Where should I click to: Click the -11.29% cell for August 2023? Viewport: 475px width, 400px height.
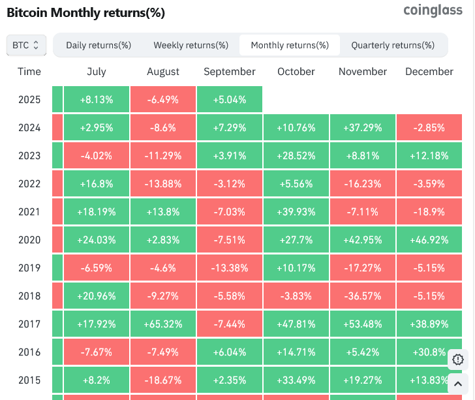point(163,155)
